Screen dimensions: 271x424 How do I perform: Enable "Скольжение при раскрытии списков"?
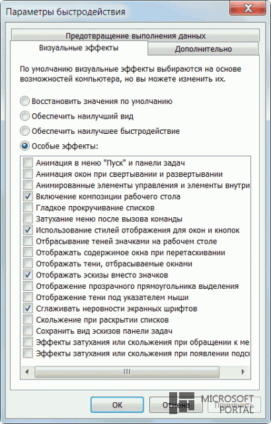click(28, 320)
